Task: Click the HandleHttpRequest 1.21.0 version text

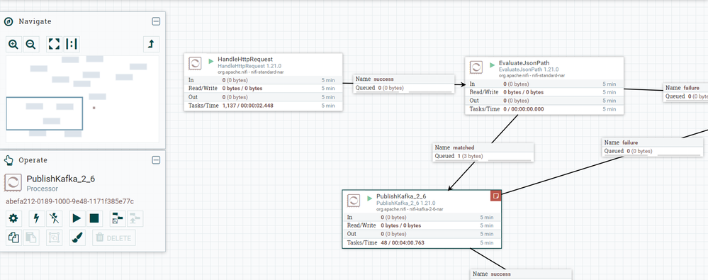Action: pyautogui.click(x=249, y=66)
